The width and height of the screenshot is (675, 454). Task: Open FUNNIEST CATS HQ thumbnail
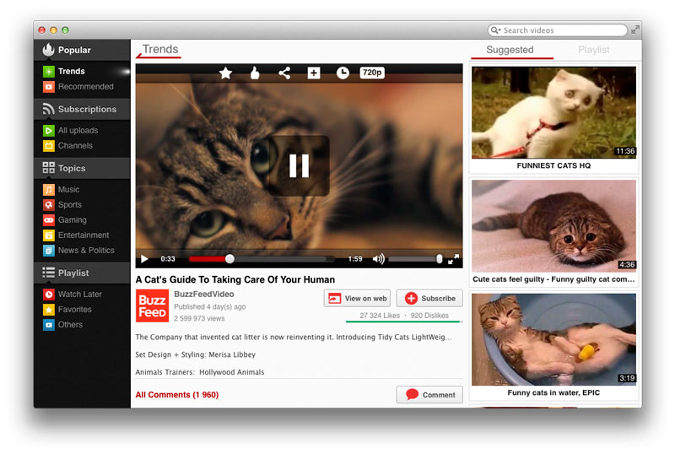[x=553, y=112]
